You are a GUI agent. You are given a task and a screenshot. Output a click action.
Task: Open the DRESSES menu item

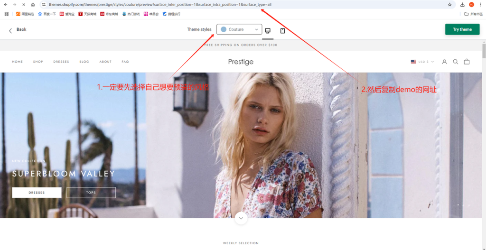click(x=61, y=62)
